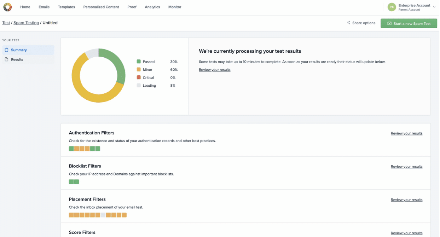
Task: Click the red Critical legend swatch
Action: click(139, 77)
